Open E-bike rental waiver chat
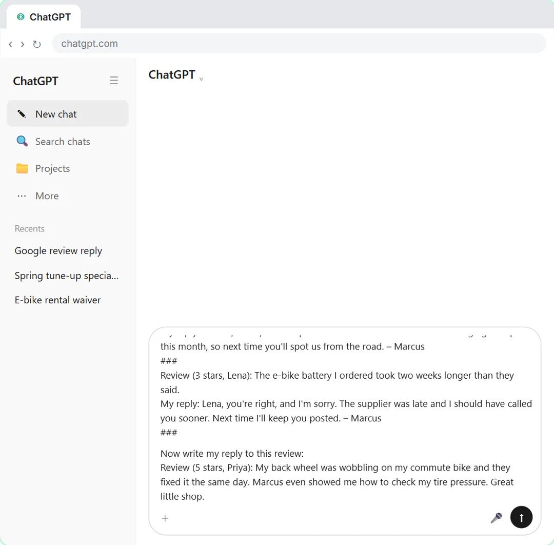This screenshot has width=554, height=545. pyautogui.click(x=57, y=300)
